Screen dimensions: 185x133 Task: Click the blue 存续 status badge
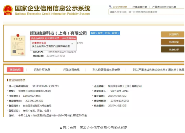(105, 33)
